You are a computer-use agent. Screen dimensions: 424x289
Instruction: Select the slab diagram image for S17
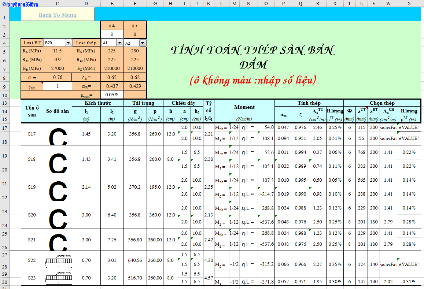pos(58,135)
